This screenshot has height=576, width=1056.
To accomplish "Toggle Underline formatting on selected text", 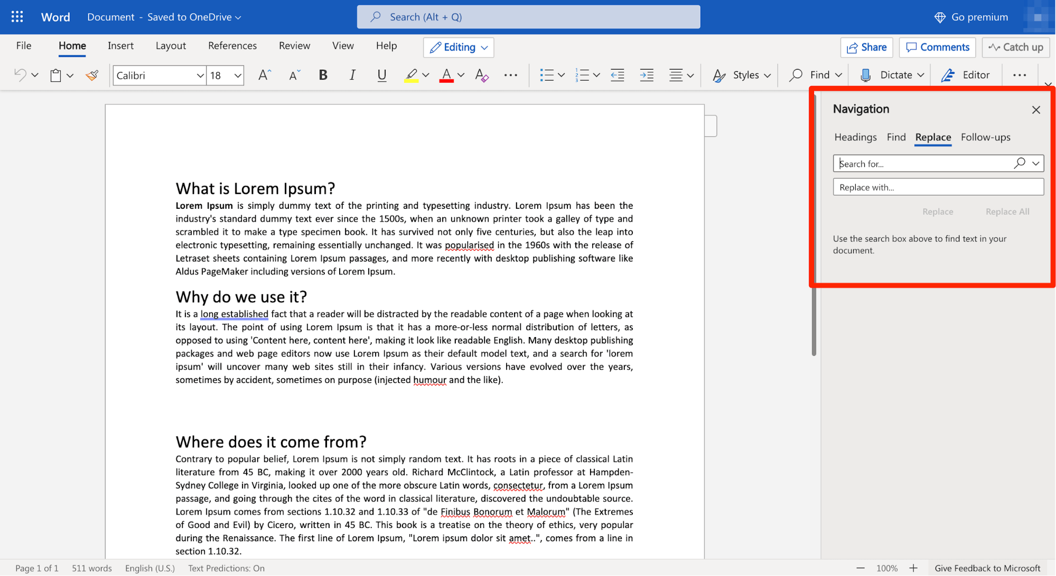I will coord(381,74).
